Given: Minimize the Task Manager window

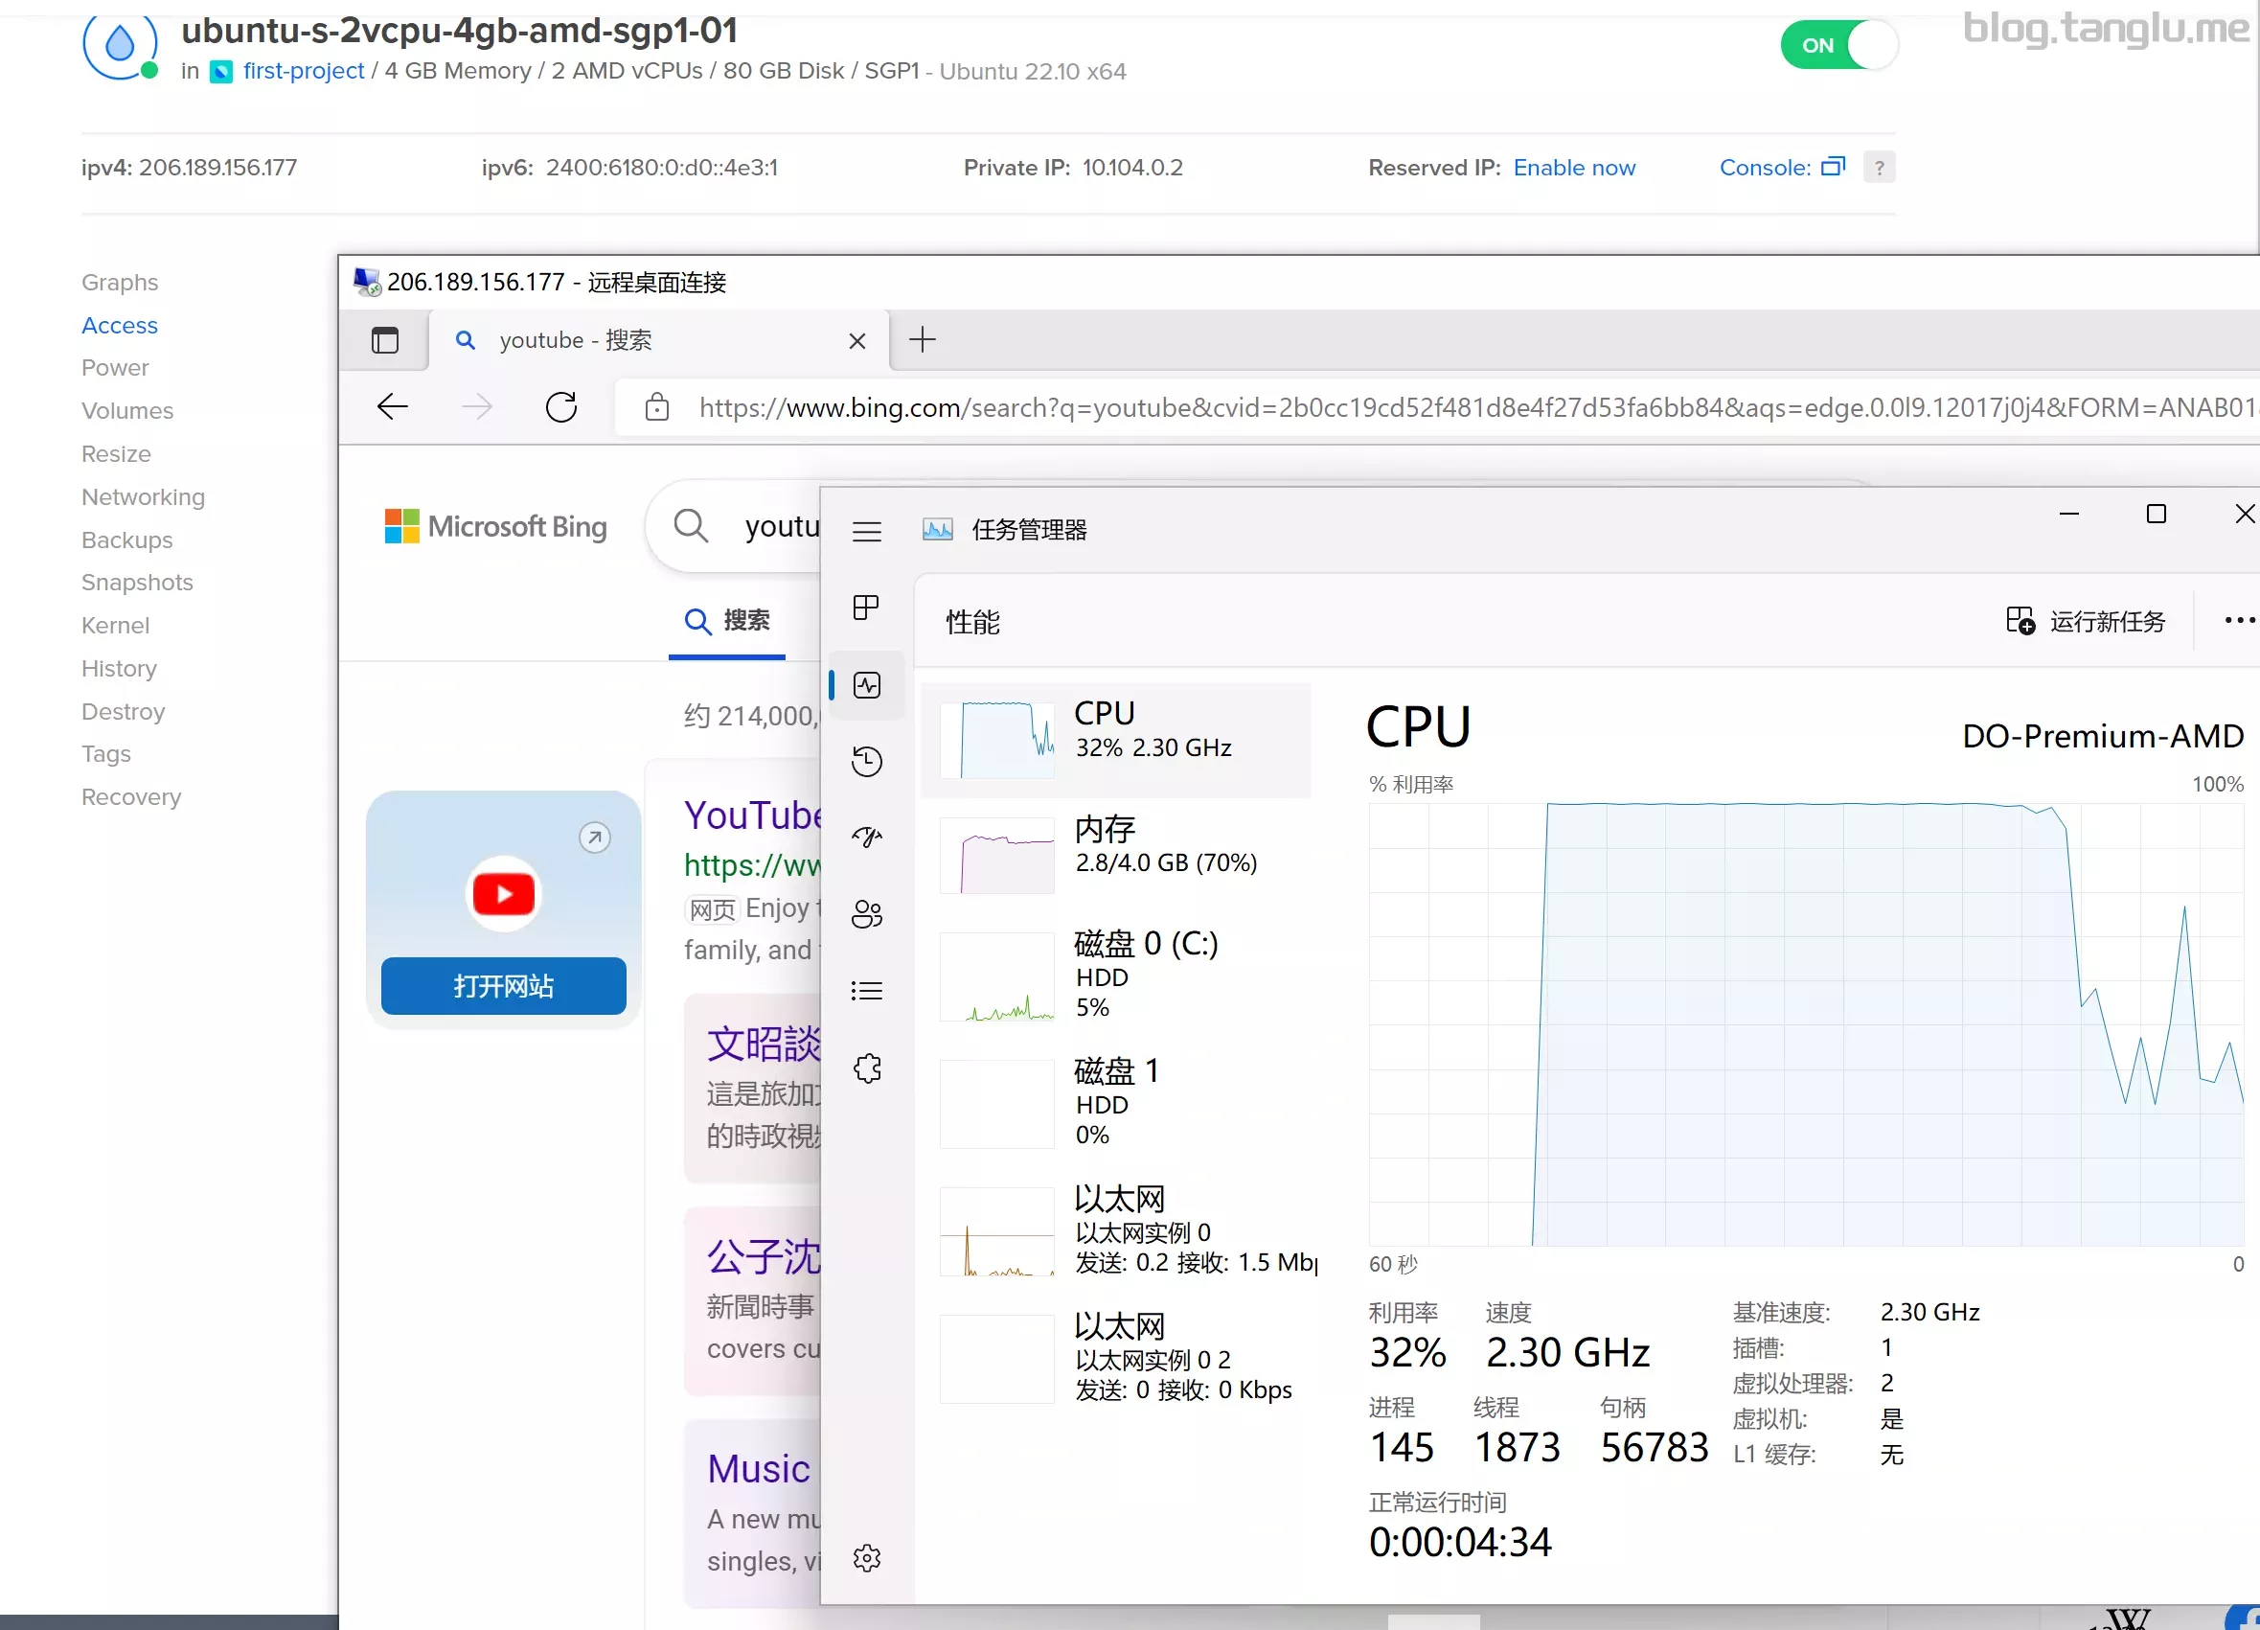Looking at the screenshot, I should coord(2068,515).
